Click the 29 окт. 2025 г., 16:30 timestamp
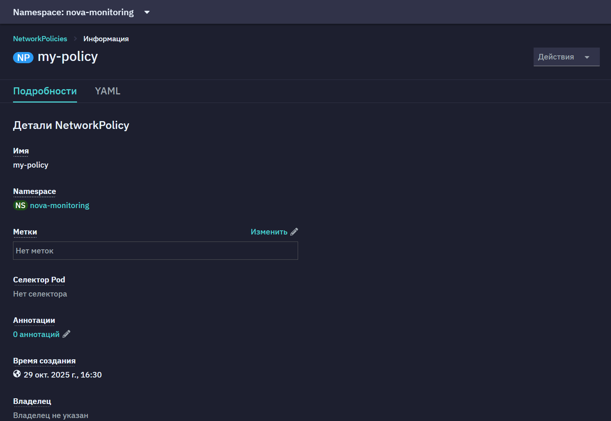 63,375
